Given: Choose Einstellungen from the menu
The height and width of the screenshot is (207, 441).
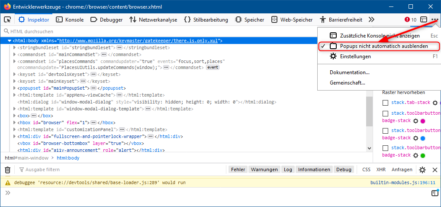Looking at the screenshot, I should point(350,56).
